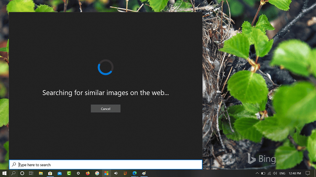Switch input language via ENG indicator
This screenshot has width=316, height=177.
(282, 173)
